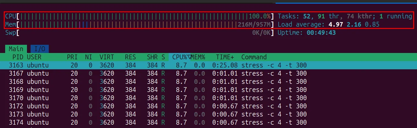Click the CPU usage meter bar
This screenshot has height=128, width=417.
[139, 16]
